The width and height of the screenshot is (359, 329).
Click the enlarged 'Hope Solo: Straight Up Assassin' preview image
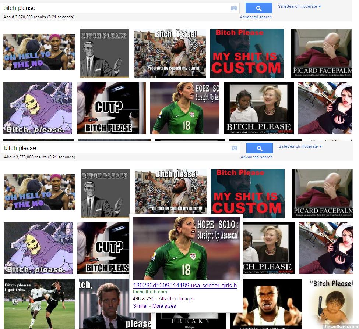tap(186, 248)
